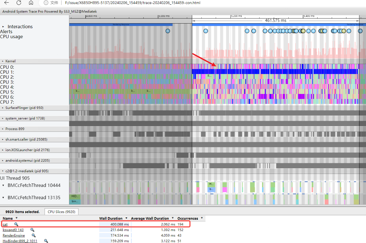The image size is (366, 243).
Task: Focus the address bar showing trace-20240206_154459-con.html
Action: click(x=133, y=3)
